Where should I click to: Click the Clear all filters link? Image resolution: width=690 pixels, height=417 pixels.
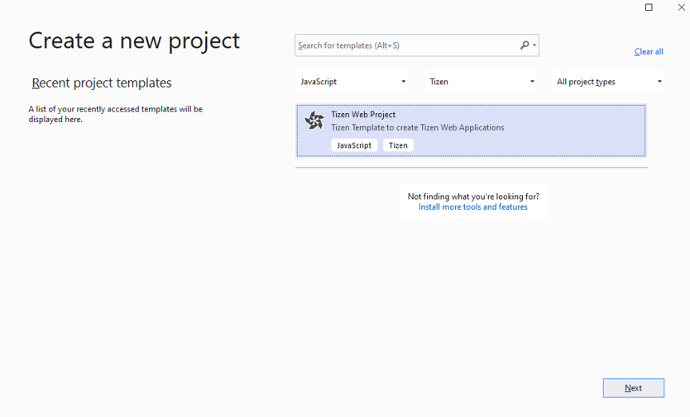click(649, 52)
